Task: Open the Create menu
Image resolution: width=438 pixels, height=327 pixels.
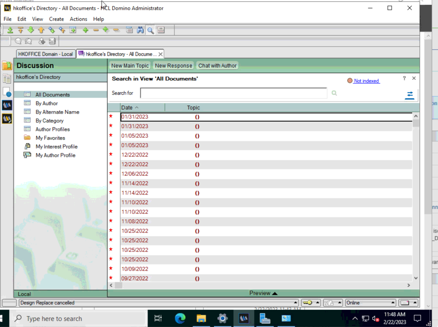Action: click(x=57, y=19)
